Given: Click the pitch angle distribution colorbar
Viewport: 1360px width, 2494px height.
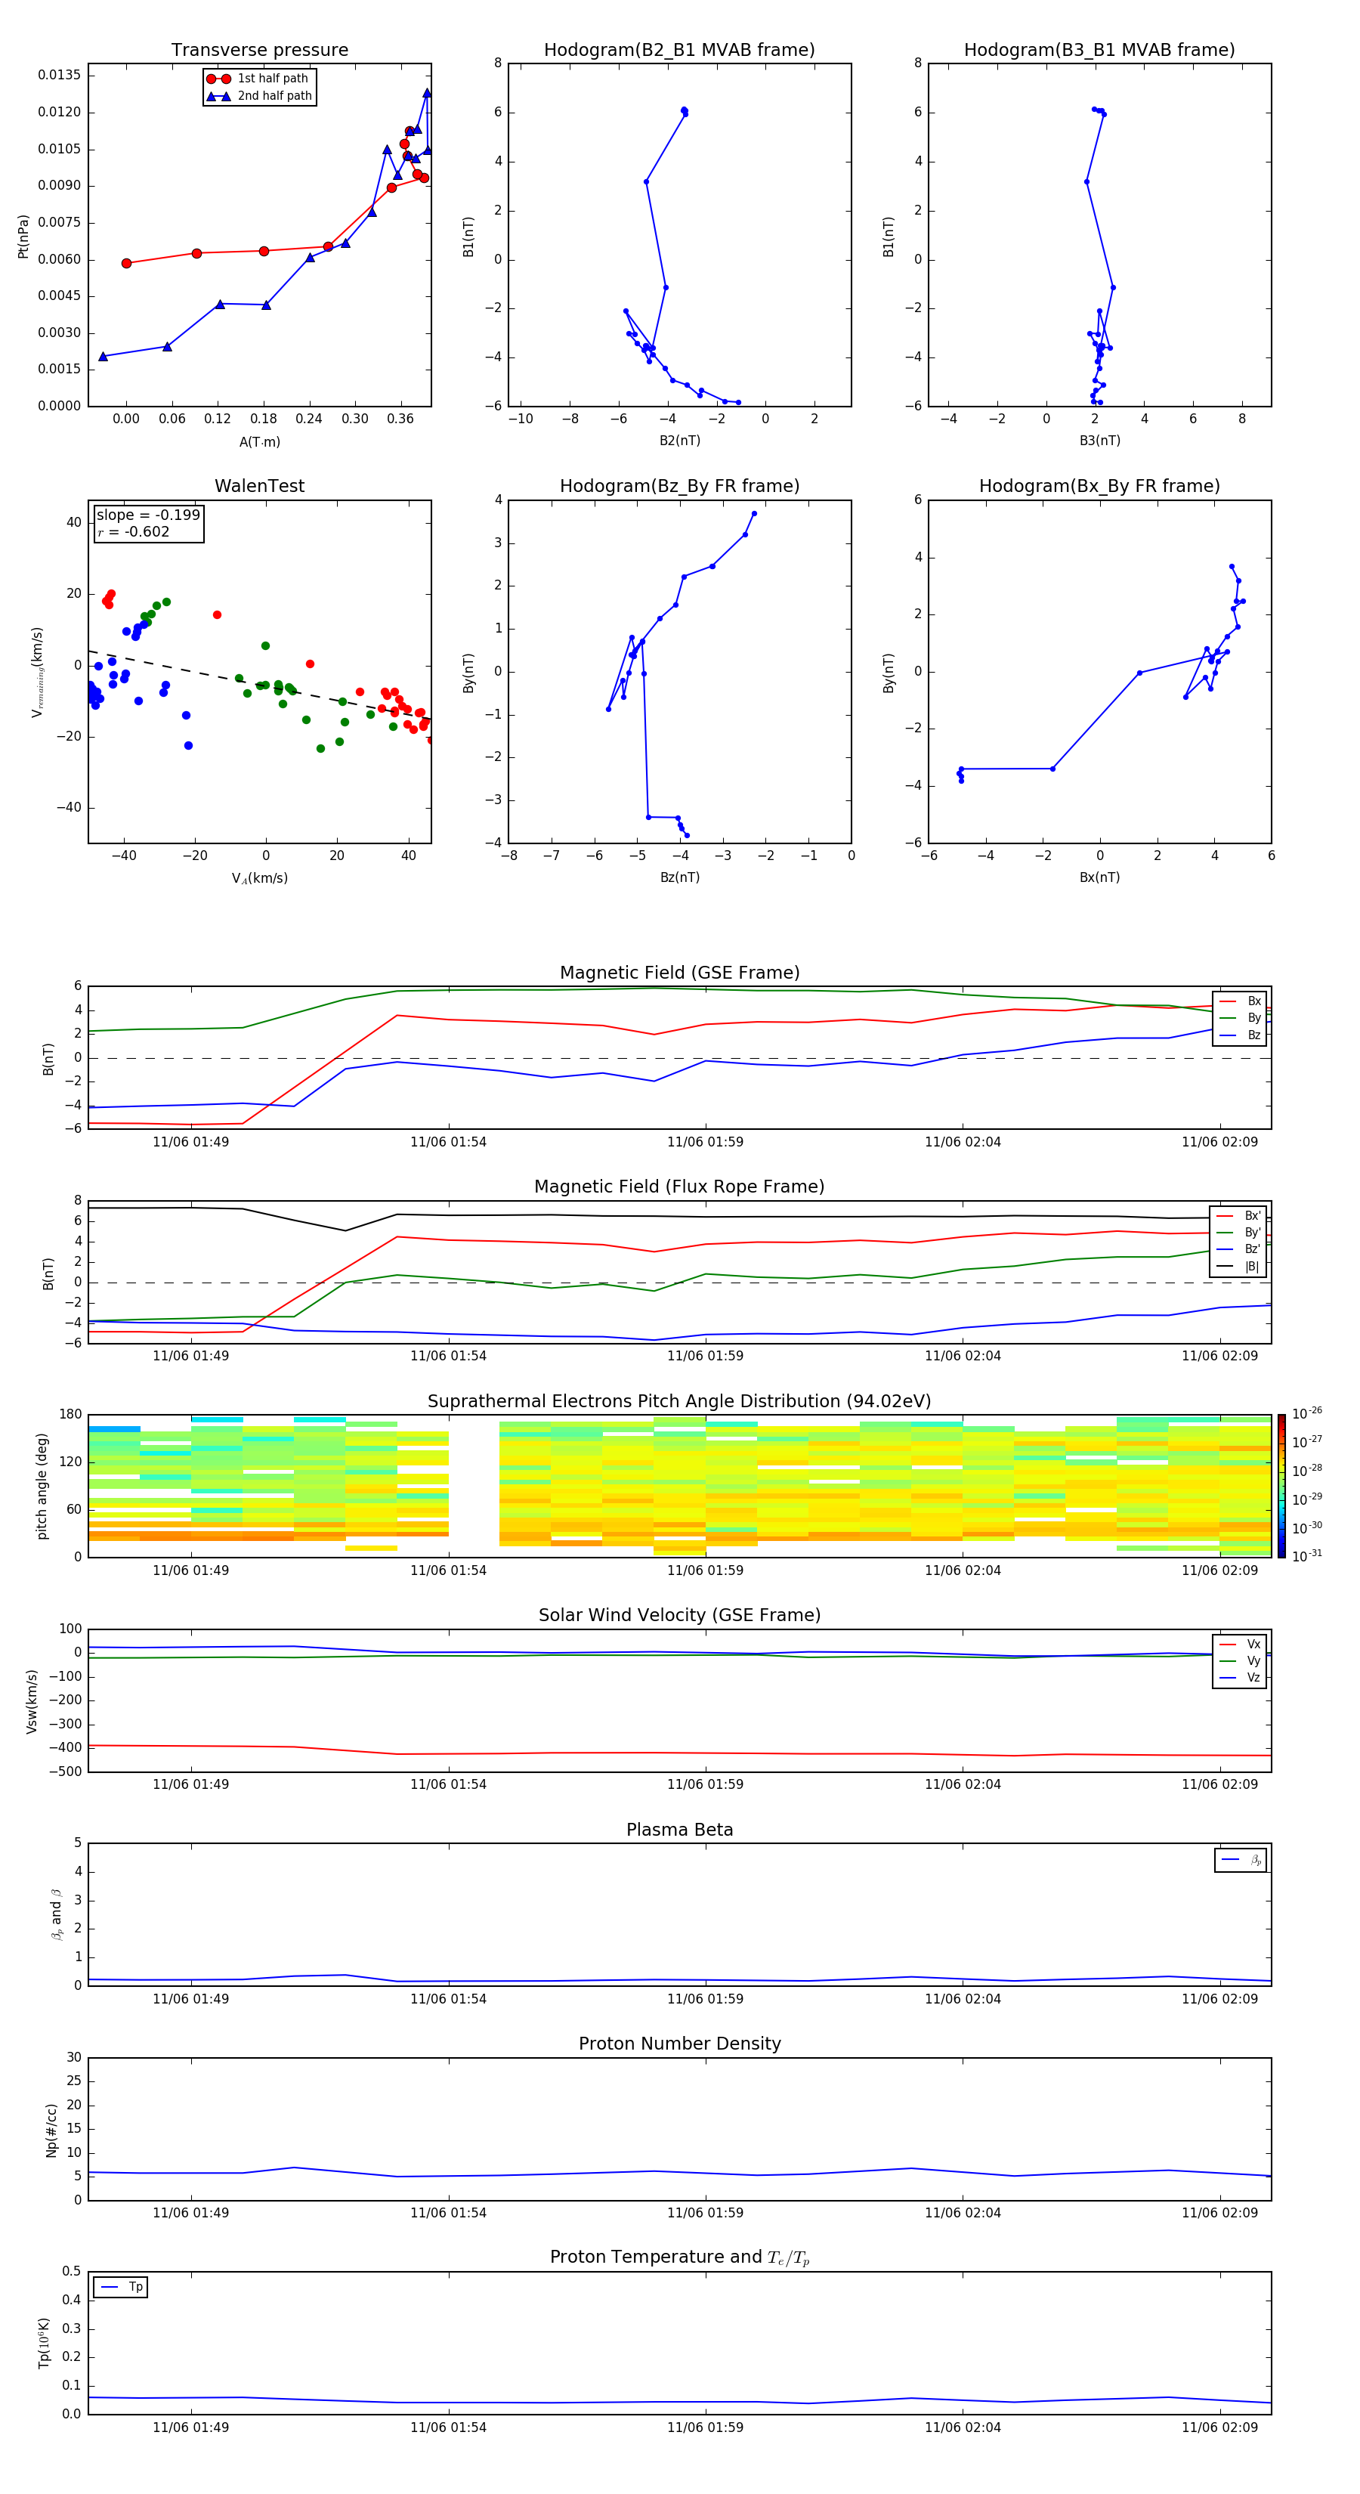Looking at the screenshot, I should [1281, 1485].
